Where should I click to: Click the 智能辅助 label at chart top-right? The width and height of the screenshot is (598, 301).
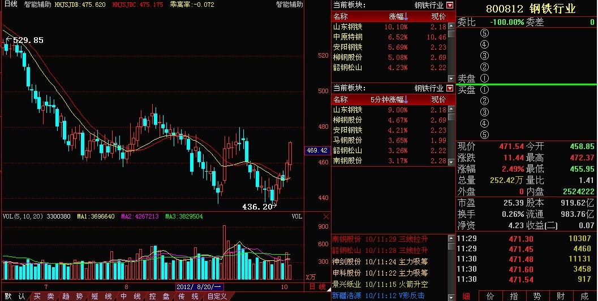(x=290, y=5)
